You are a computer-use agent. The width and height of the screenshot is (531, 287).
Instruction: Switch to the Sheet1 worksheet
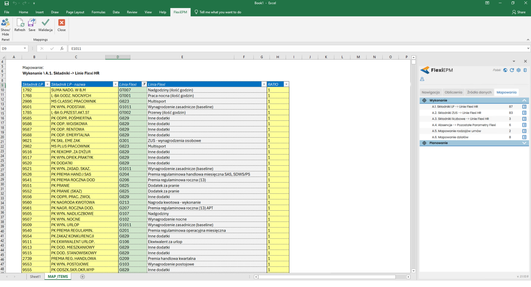35,277
